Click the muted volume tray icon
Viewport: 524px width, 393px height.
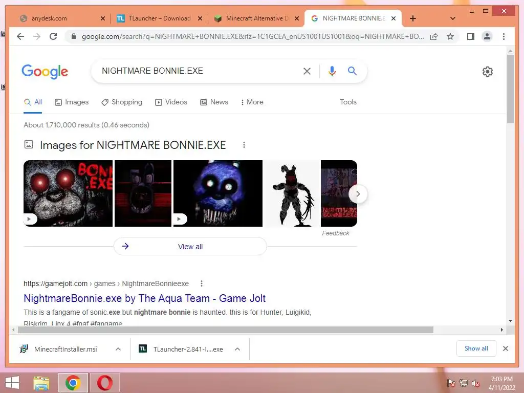[x=475, y=383]
